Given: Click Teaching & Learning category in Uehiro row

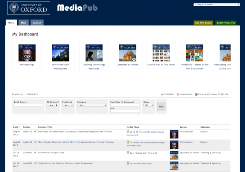Looking at the screenshot, I should pos(210,163).
